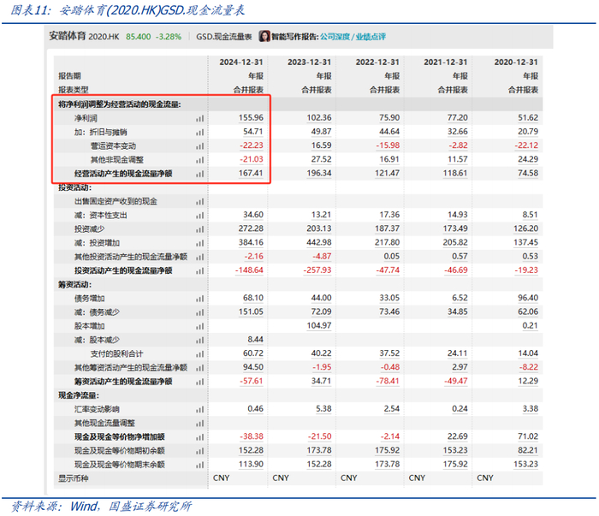Open chart icon for 其他非现金调整 row
This screenshot has height=516, width=599.
(199, 160)
